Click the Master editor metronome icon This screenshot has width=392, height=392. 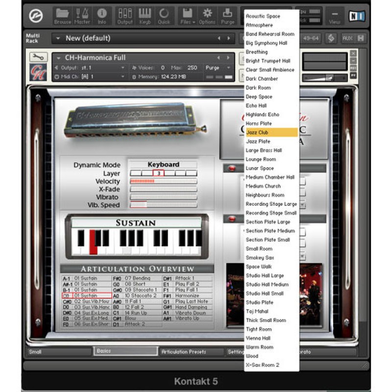(82, 15)
